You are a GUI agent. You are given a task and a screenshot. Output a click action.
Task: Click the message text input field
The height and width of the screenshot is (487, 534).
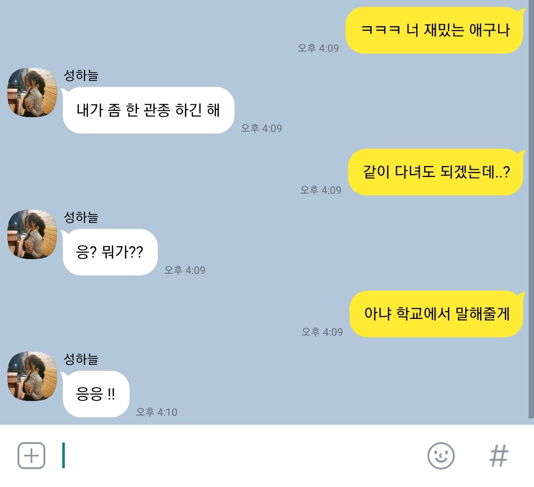pos(238,456)
